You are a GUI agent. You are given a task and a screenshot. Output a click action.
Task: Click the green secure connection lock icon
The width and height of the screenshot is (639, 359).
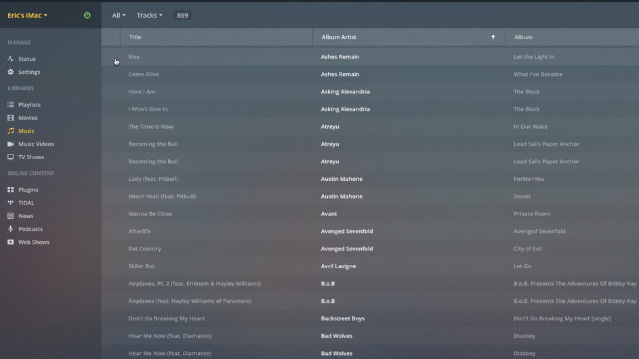pyautogui.click(x=87, y=15)
